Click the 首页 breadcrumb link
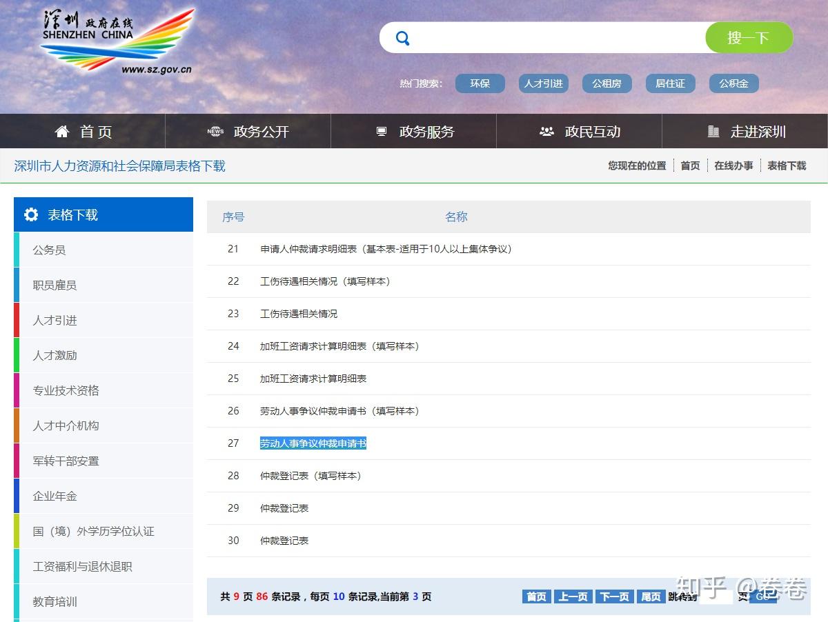This screenshot has width=828, height=622. 690,165
